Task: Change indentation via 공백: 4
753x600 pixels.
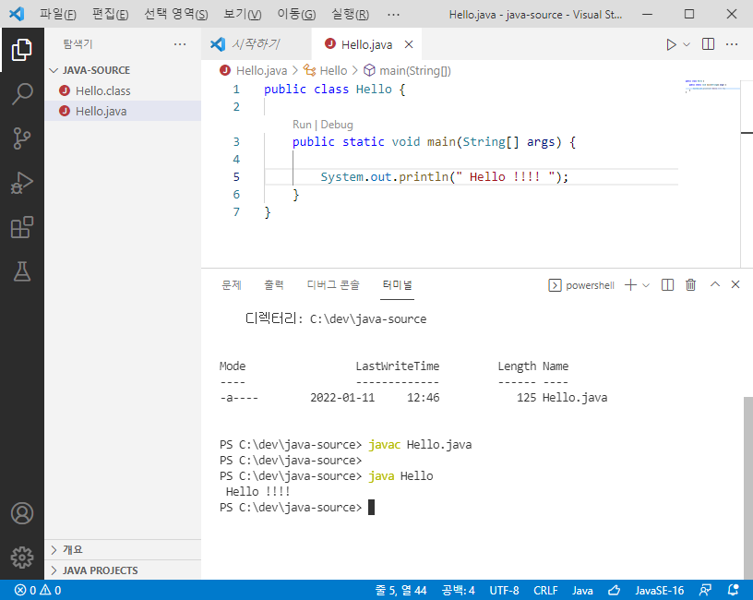Action: pyautogui.click(x=458, y=590)
